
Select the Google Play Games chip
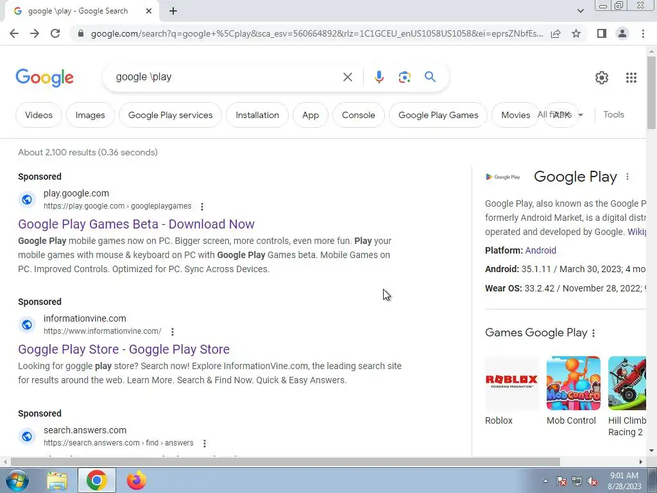438,115
